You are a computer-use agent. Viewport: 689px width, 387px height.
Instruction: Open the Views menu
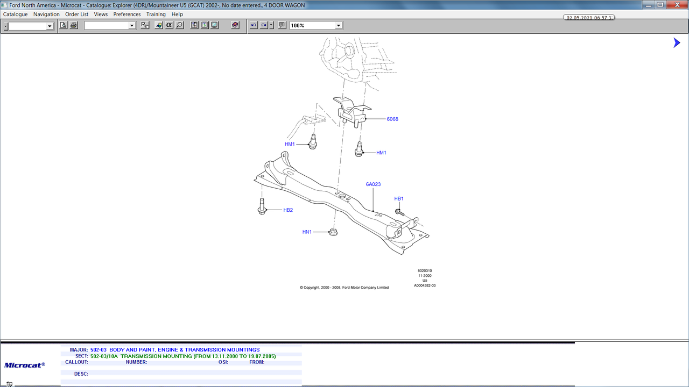click(x=101, y=15)
